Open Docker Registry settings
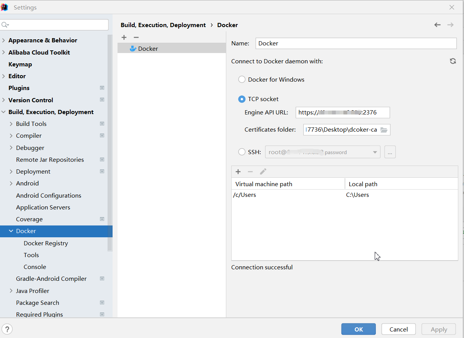464x338 pixels. coord(46,243)
